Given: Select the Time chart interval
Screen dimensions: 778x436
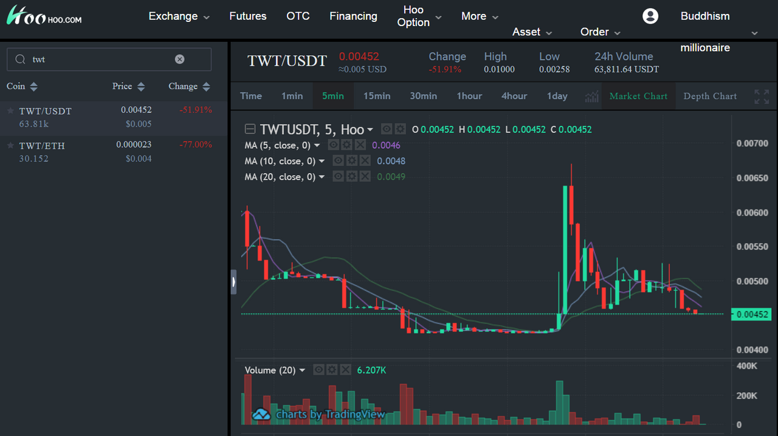Looking at the screenshot, I should coord(251,96).
